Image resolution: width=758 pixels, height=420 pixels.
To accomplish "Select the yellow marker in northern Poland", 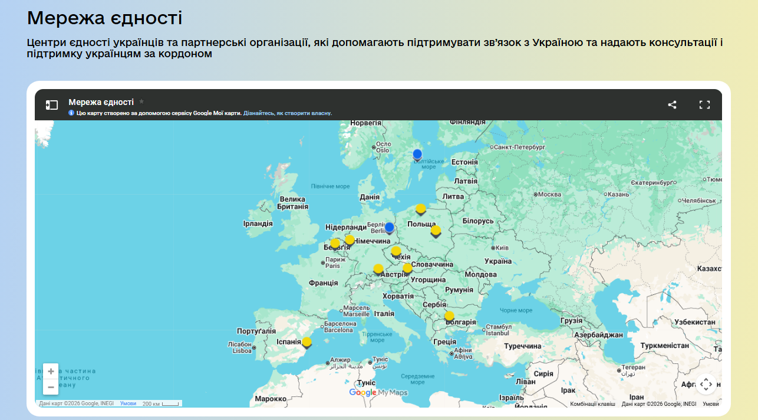I will coord(420,209).
